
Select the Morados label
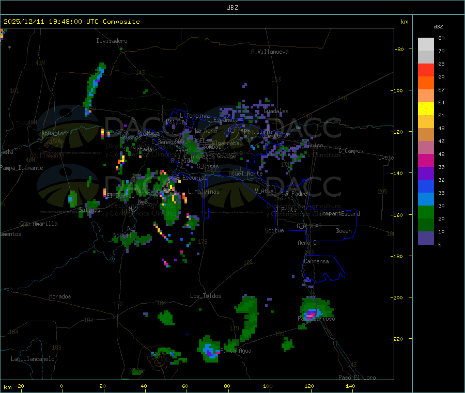pos(60,296)
